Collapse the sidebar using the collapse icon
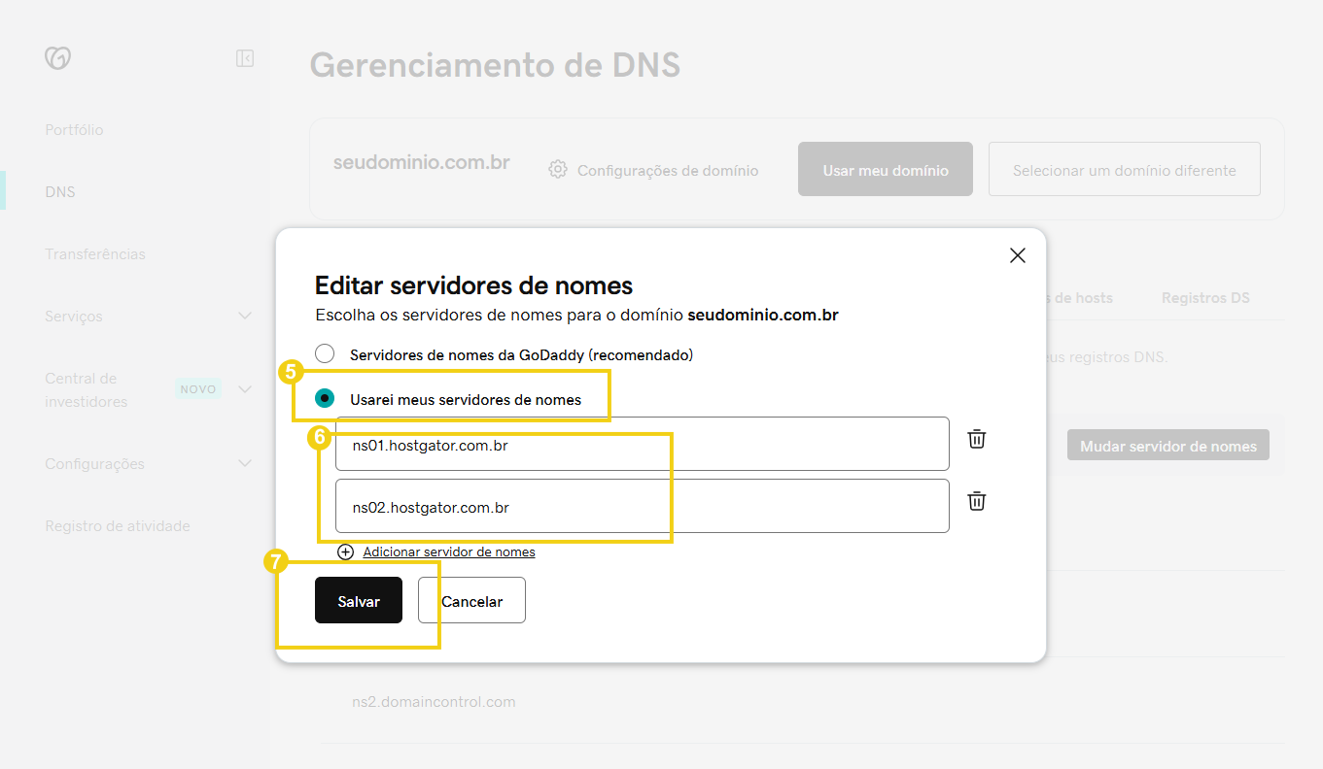The width and height of the screenshot is (1323, 769). click(x=244, y=58)
